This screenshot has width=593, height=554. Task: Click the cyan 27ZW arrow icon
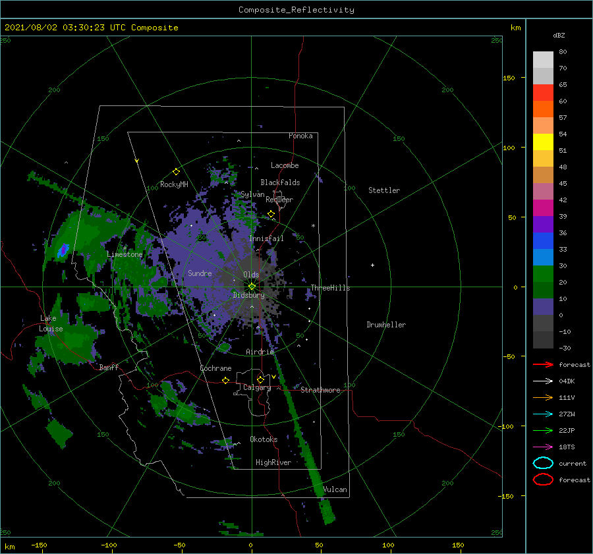point(543,414)
